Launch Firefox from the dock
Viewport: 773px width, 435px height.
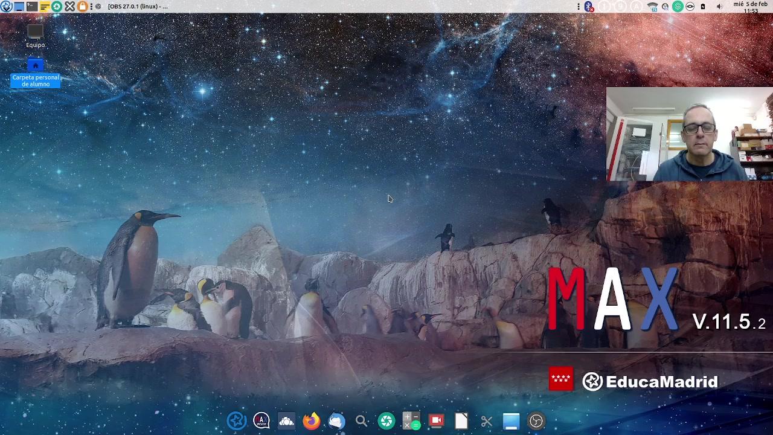pyautogui.click(x=312, y=420)
